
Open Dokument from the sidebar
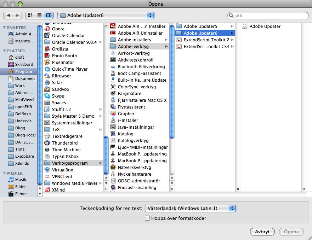point(19,78)
